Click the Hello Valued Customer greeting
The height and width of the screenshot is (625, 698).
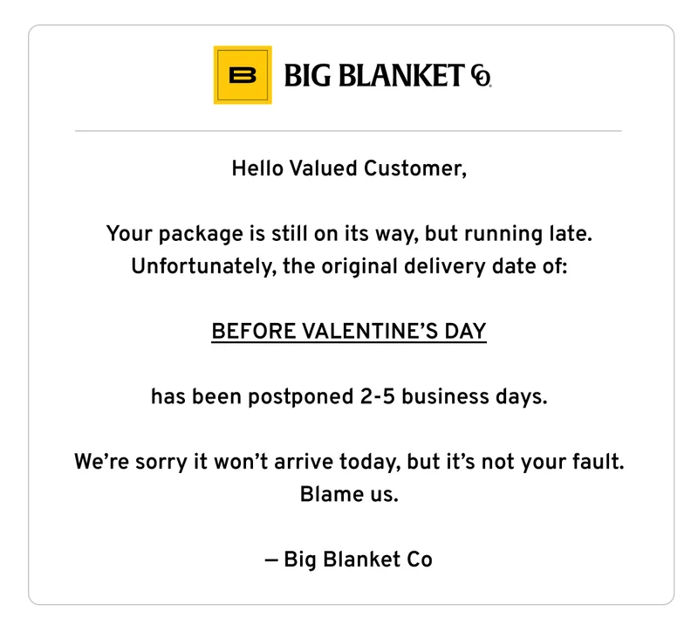(349, 168)
